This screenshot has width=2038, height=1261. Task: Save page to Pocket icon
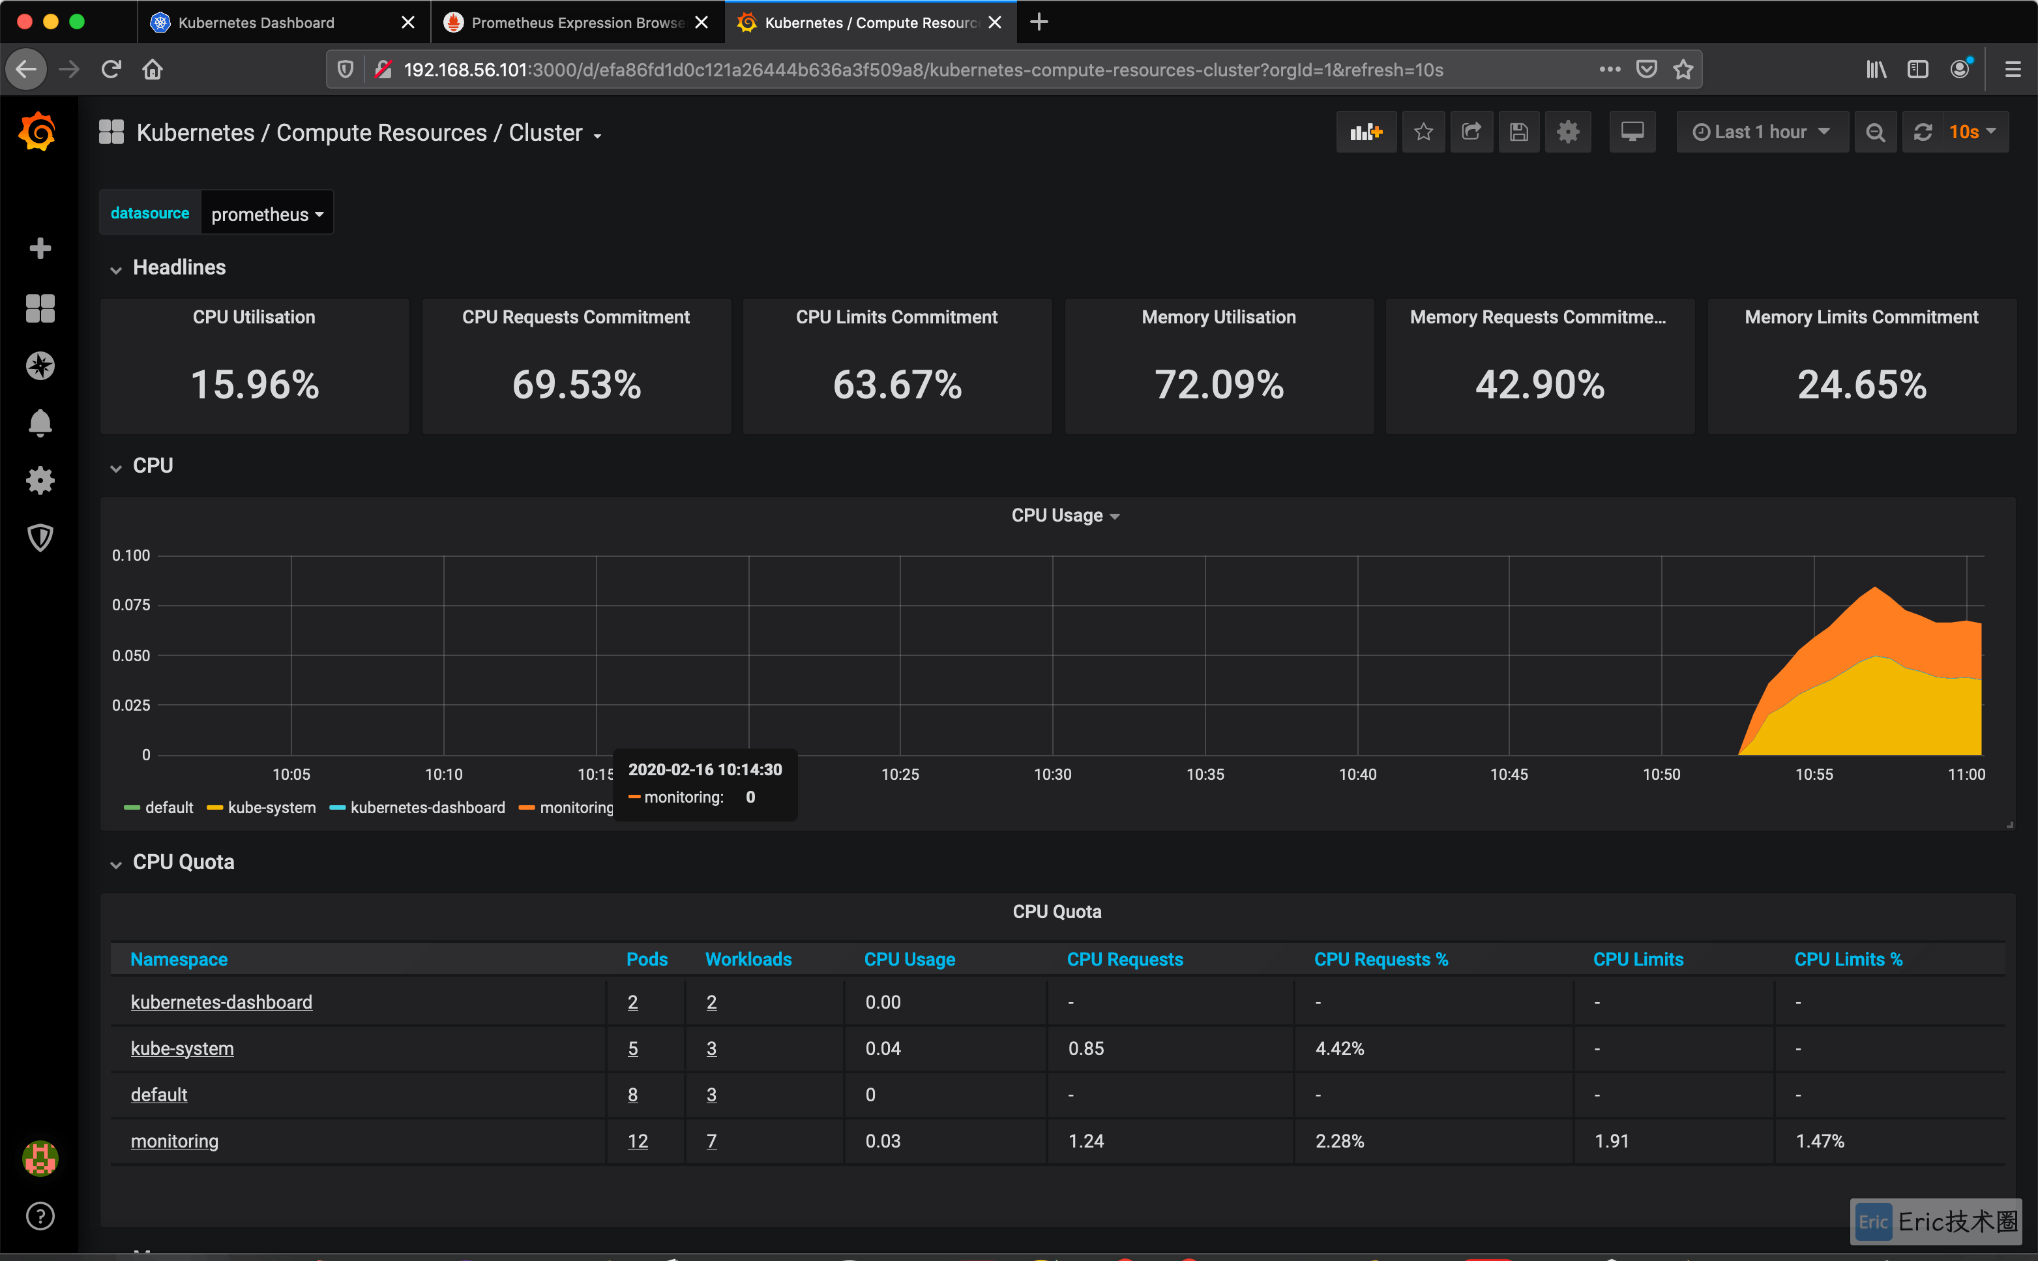click(1647, 69)
